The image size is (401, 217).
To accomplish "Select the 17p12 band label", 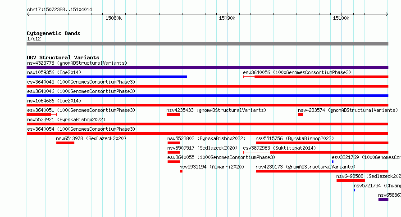I will tap(34, 39).
